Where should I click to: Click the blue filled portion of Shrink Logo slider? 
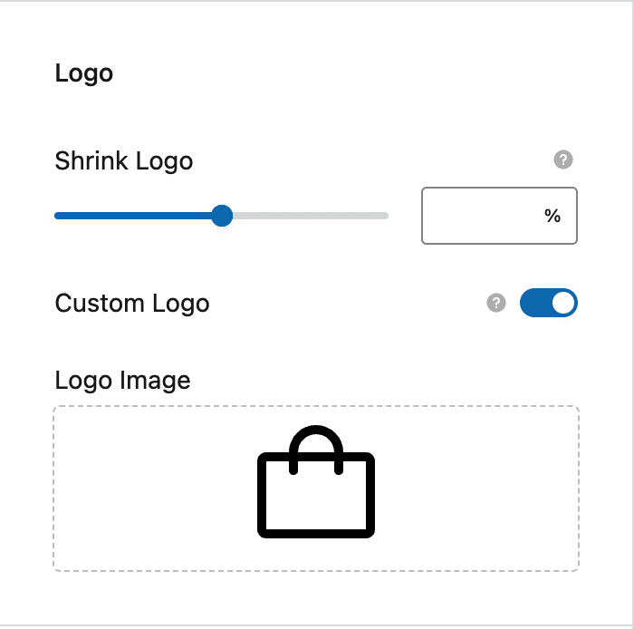coord(133,216)
